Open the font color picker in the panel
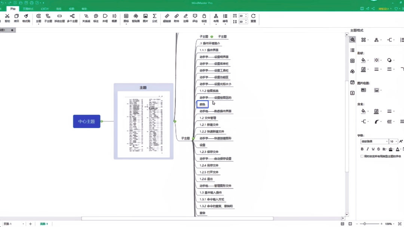The width and height of the screenshot is (404, 227). pyautogui.click(x=397, y=149)
